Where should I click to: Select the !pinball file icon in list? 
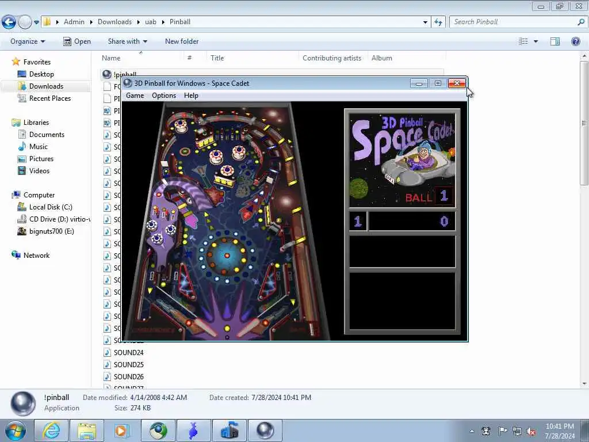(x=107, y=74)
